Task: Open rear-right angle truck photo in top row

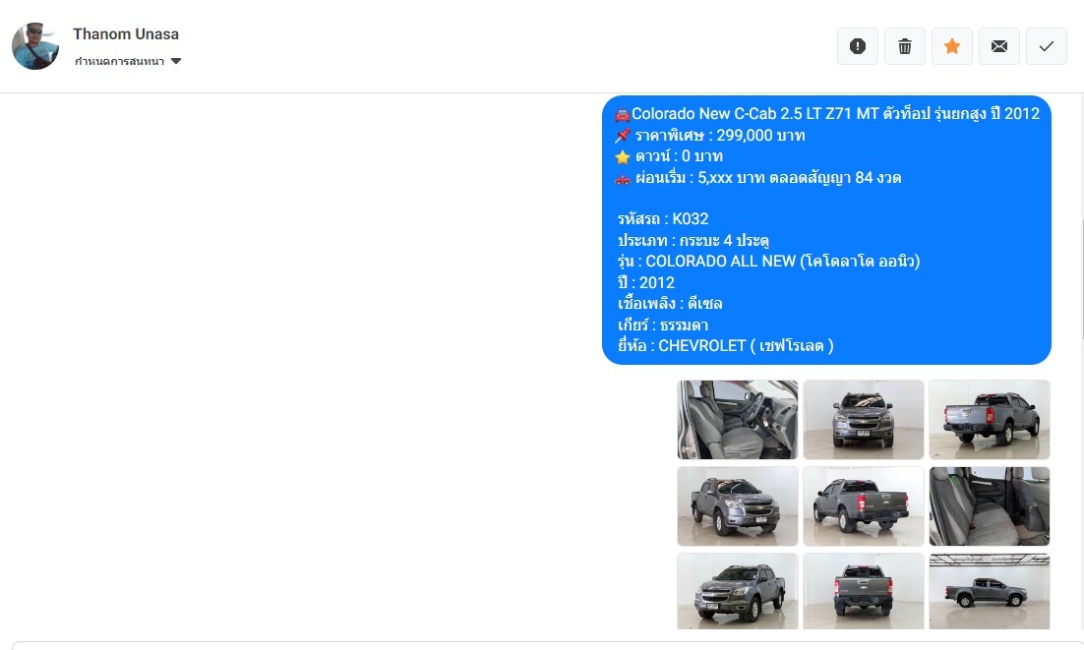Action: [990, 419]
